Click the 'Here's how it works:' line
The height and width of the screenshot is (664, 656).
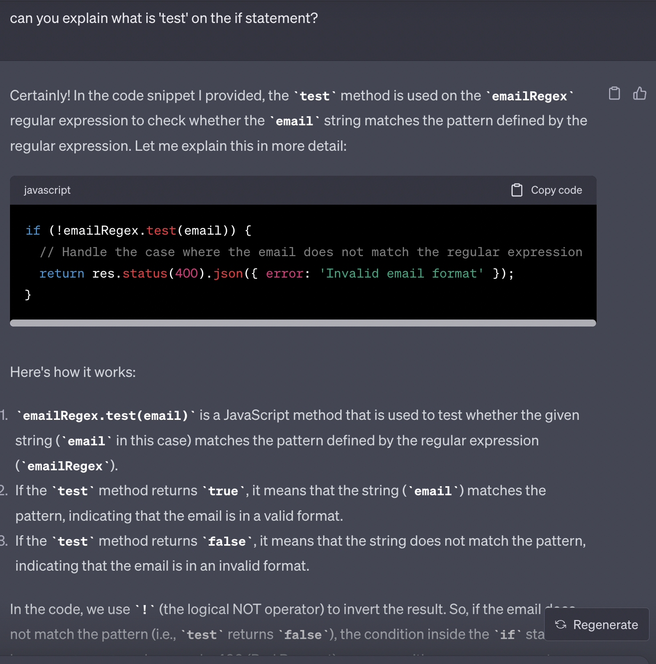(73, 372)
